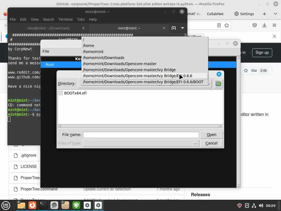Close the mint@mint: ~ terminal tab
Image resolution: width=281 pixels, height=211 pixels.
pos(164,28)
